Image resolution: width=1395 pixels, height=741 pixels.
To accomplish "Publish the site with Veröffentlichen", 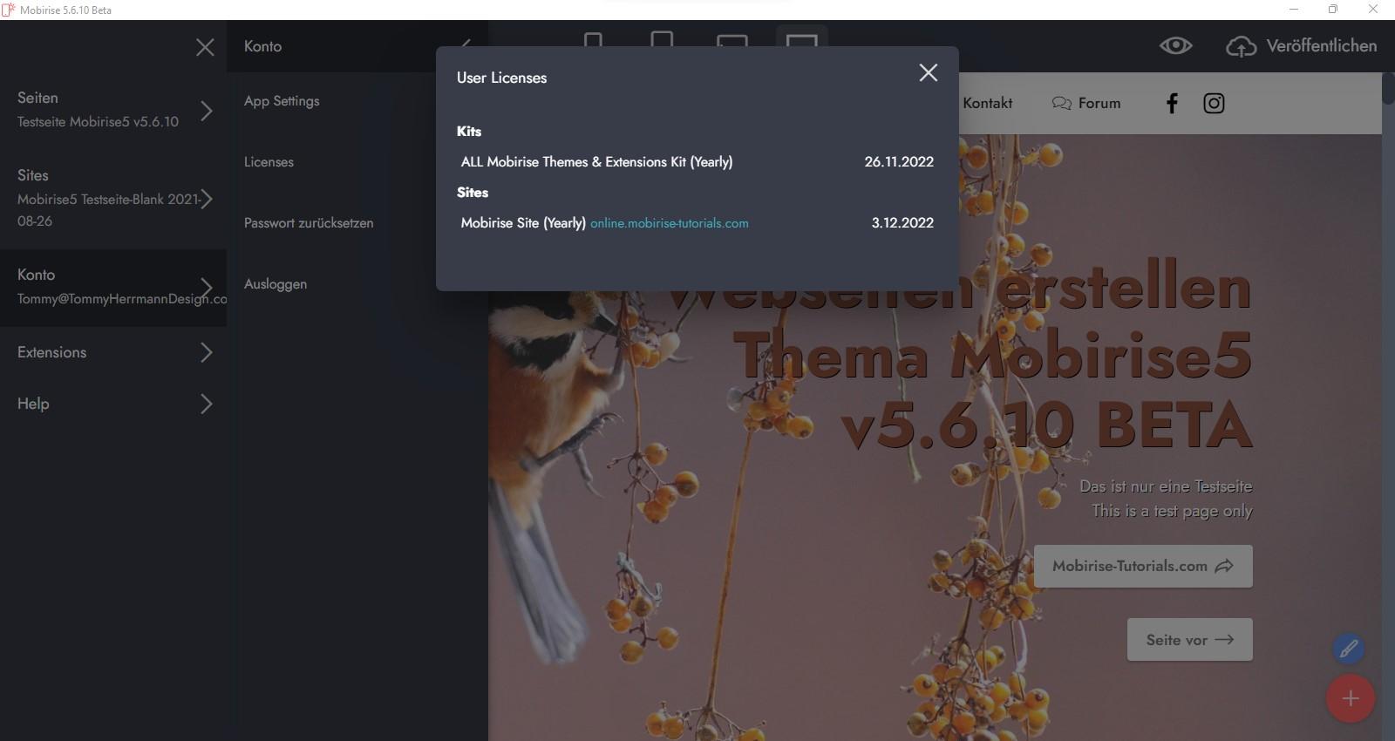I will 1302,46.
